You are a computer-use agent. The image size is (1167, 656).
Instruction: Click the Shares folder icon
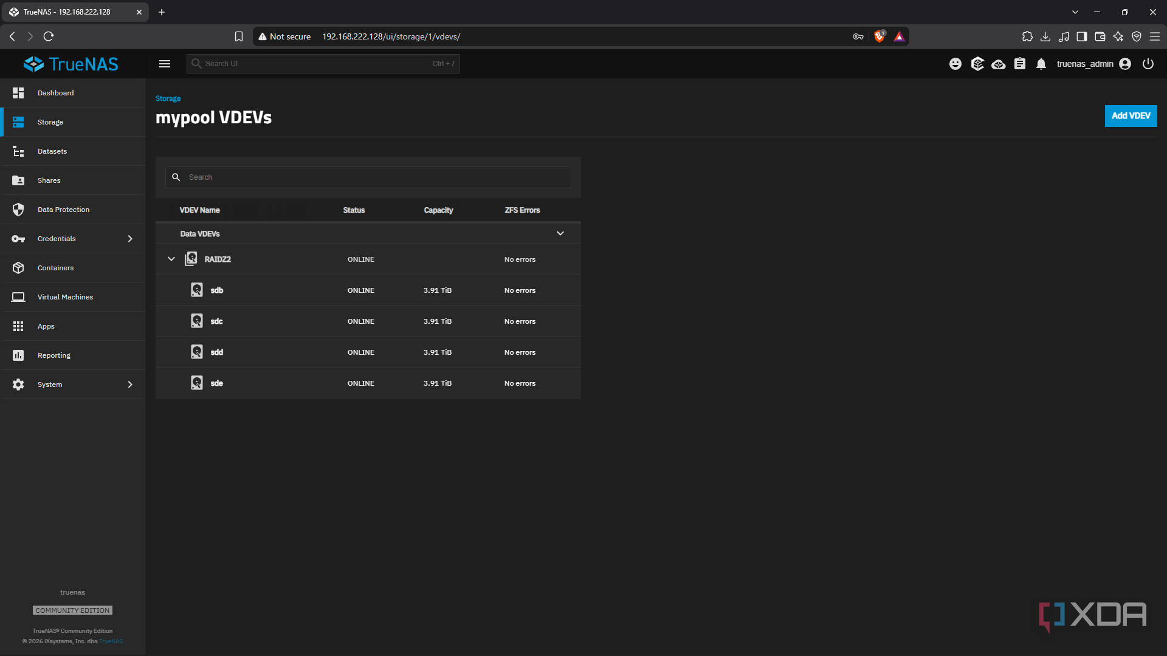point(18,180)
